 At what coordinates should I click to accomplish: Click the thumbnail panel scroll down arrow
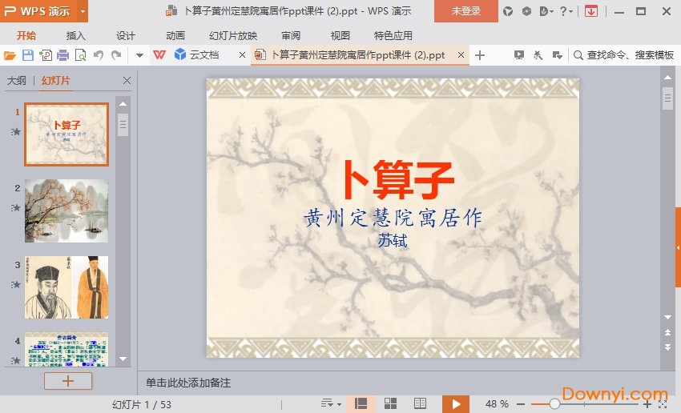[123, 359]
